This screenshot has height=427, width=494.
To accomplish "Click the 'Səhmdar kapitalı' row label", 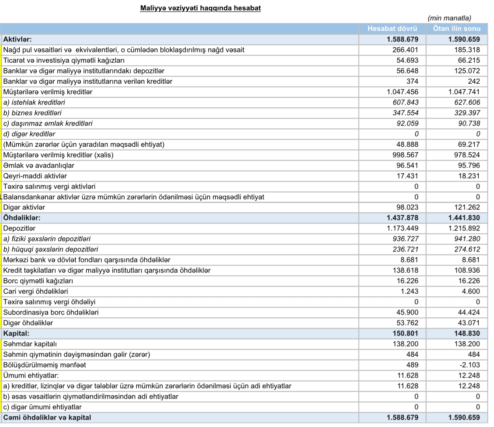I will click(x=30, y=344).
